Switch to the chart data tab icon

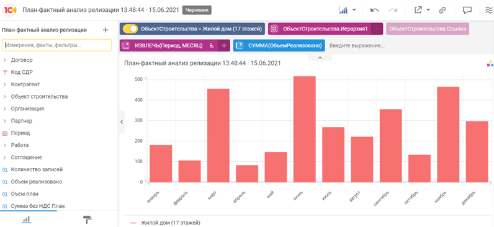(27, 219)
